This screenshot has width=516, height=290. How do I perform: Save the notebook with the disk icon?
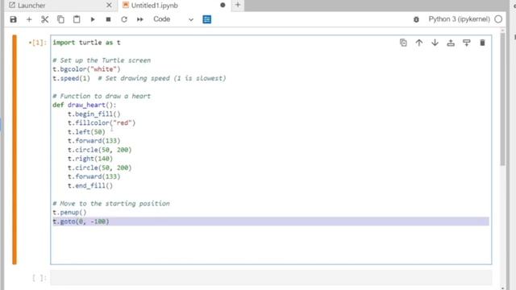[13, 19]
